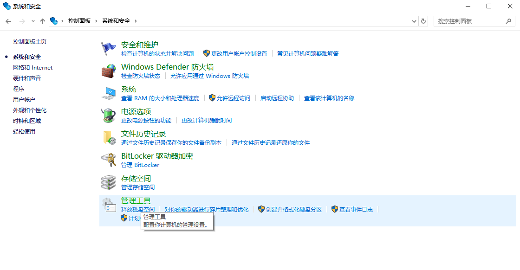Image resolution: width=520 pixels, height=270 pixels.
Task: Click 更改用户帐户控制设置 link
Action: [239, 54]
